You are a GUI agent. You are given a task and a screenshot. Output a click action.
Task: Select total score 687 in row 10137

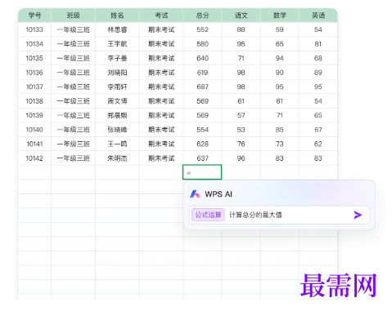tap(202, 87)
